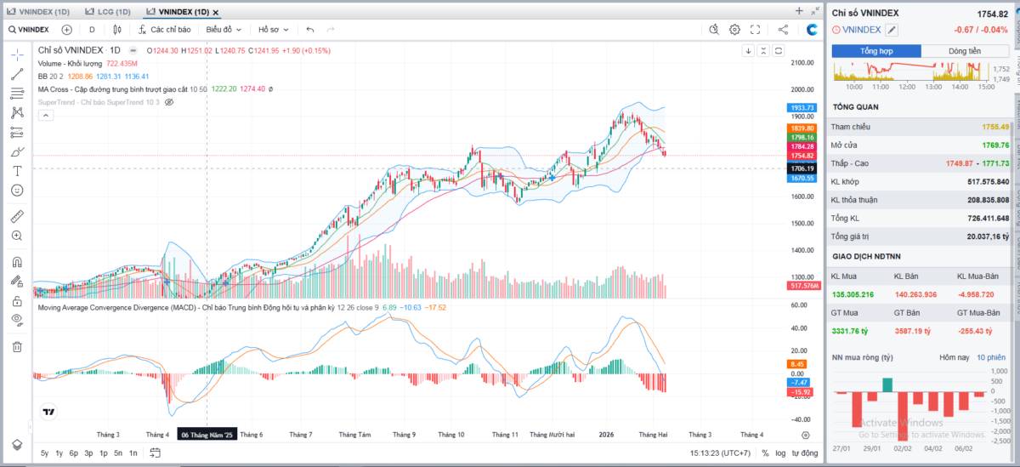Switch to the first VNINDEX (1D) tab
Viewport: 1020px width, 467px height.
[38, 11]
